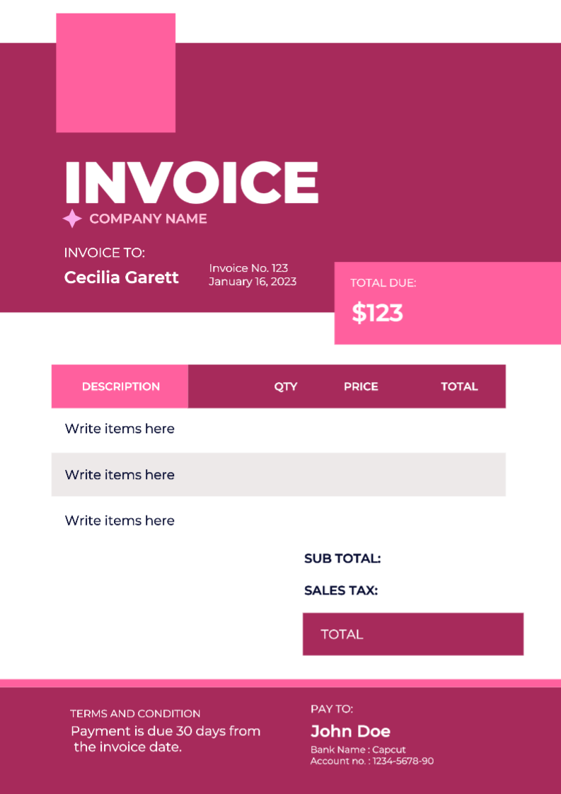Click the first Write items here row
This screenshot has width=561, height=794.
click(120, 429)
